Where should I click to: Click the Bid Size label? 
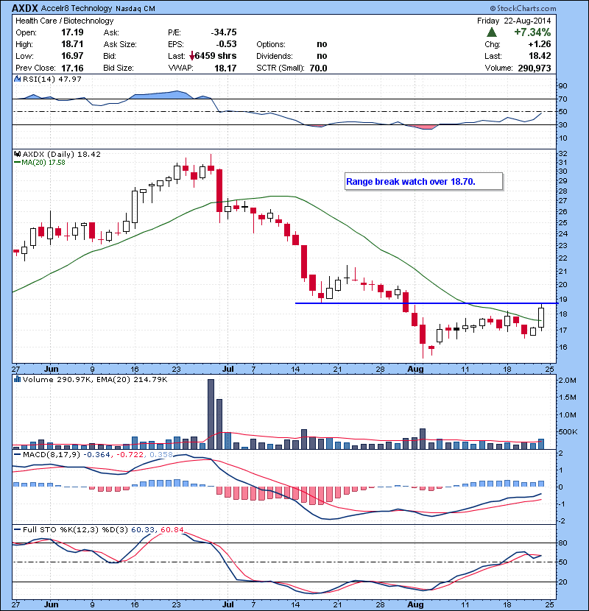click(x=119, y=68)
